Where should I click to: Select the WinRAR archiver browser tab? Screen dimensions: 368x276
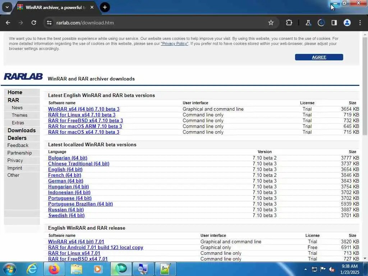click(x=56, y=7)
